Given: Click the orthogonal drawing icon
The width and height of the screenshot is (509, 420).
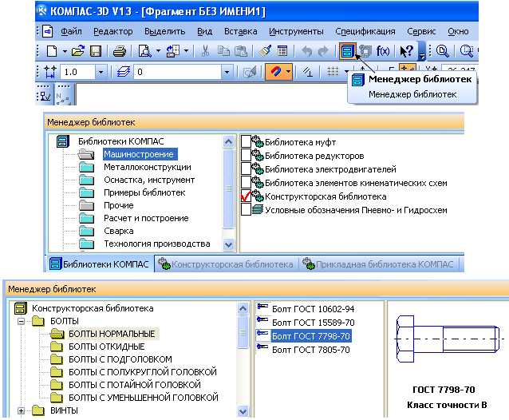Looking at the screenshot, I should 308,72.
